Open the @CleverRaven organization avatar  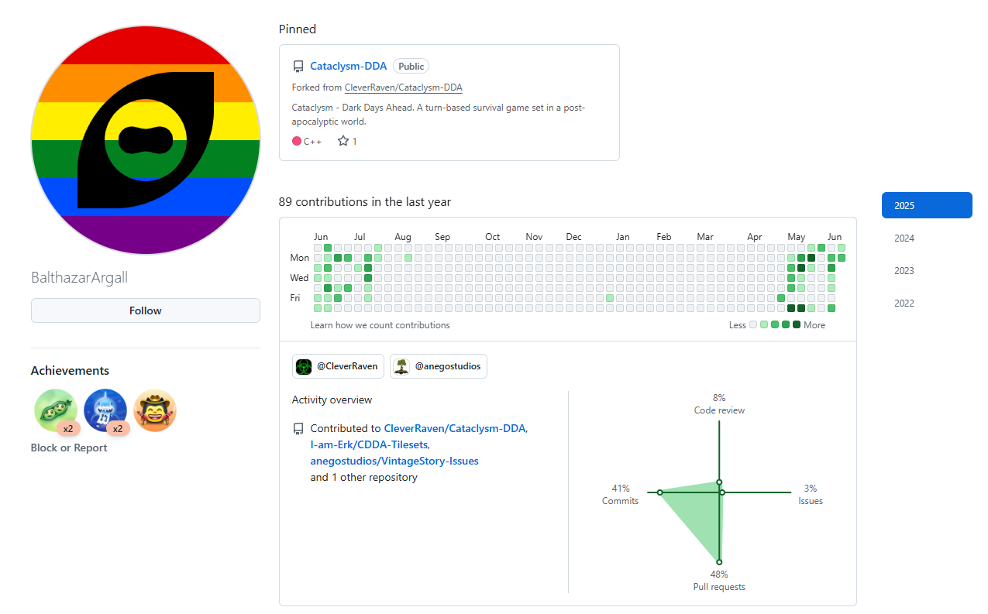[305, 366]
